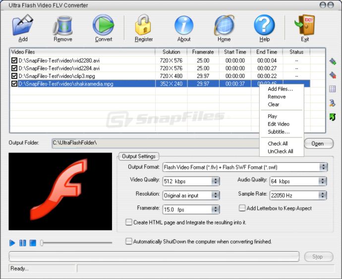Click the 352 X 240 solution cell
Viewport: 342px width, 279px height.
171,84
